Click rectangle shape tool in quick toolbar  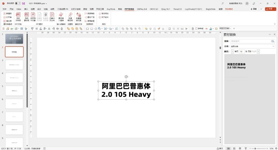point(88,29)
